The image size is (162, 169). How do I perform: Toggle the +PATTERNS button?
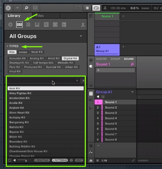60,160
